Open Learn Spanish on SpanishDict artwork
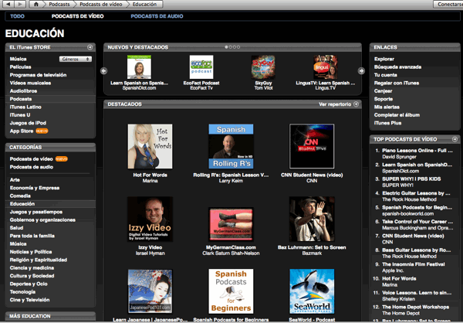This screenshot has width=463, height=323. click(x=139, y=67)
